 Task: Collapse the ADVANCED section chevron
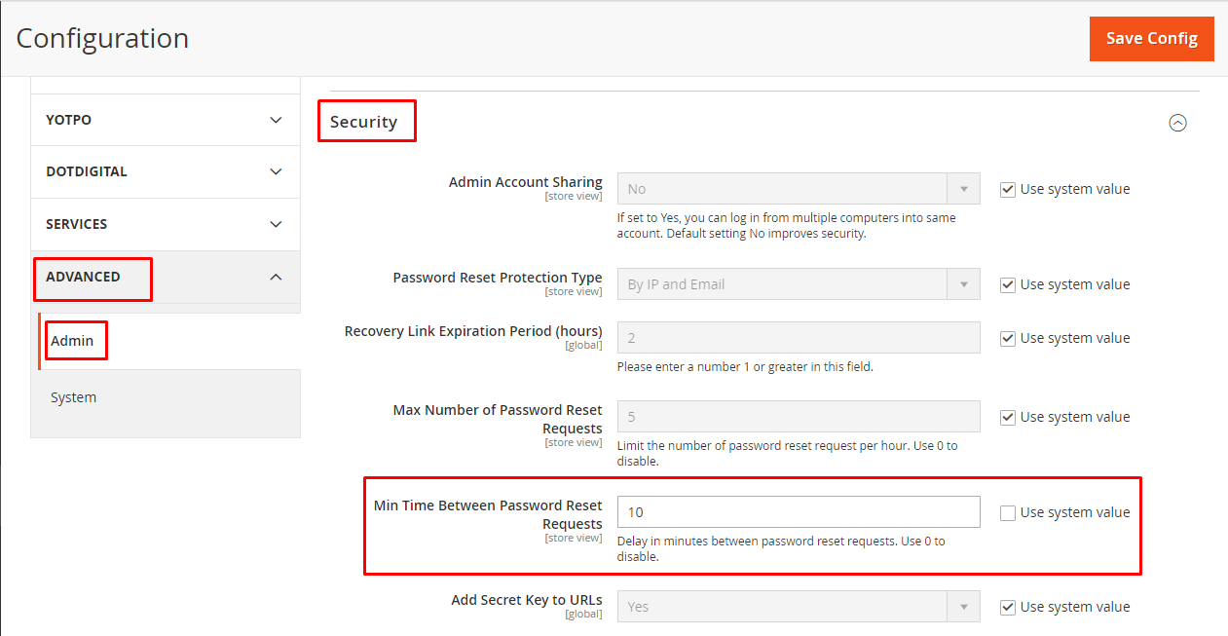coord(276,277)
